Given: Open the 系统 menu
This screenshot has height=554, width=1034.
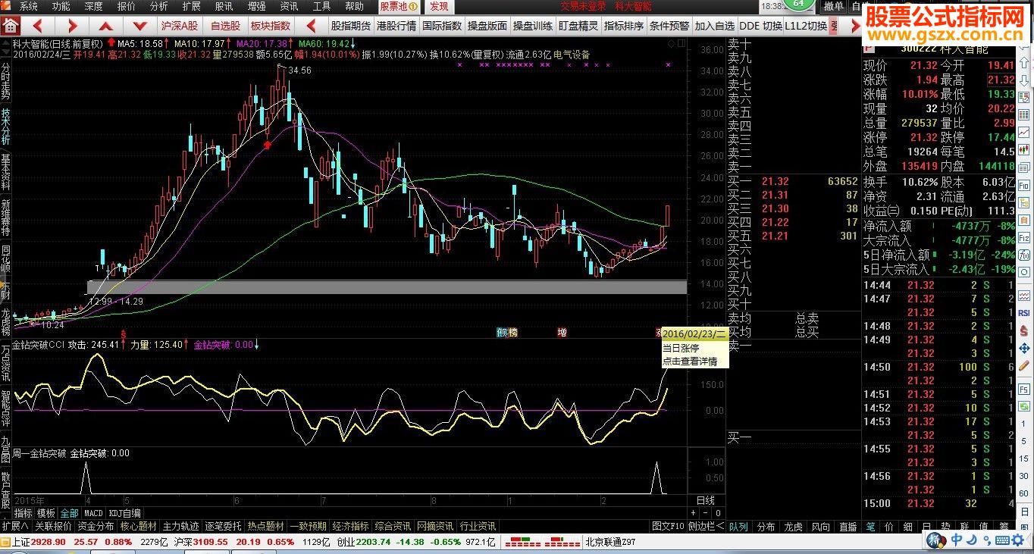Looking at the screenshot, I should pyautogui.click(x=29, y=6).
